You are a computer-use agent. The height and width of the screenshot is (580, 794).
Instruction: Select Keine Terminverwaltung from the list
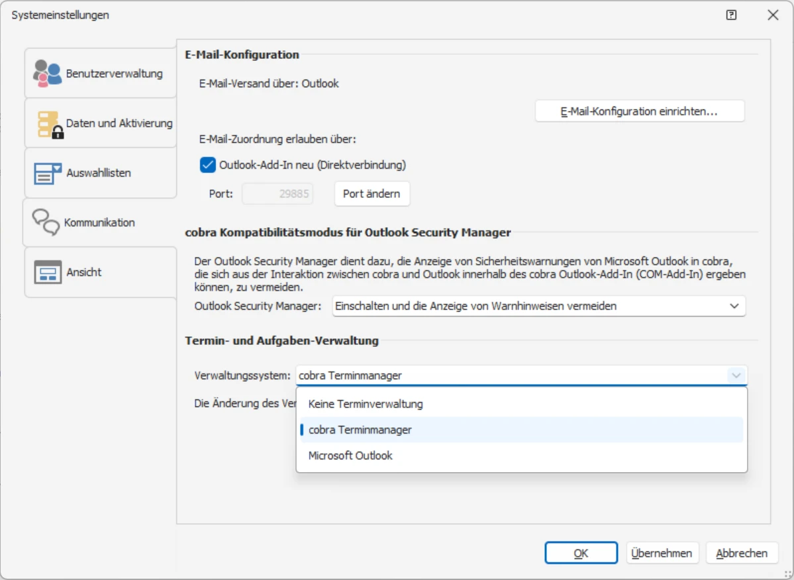coord(366,404)
